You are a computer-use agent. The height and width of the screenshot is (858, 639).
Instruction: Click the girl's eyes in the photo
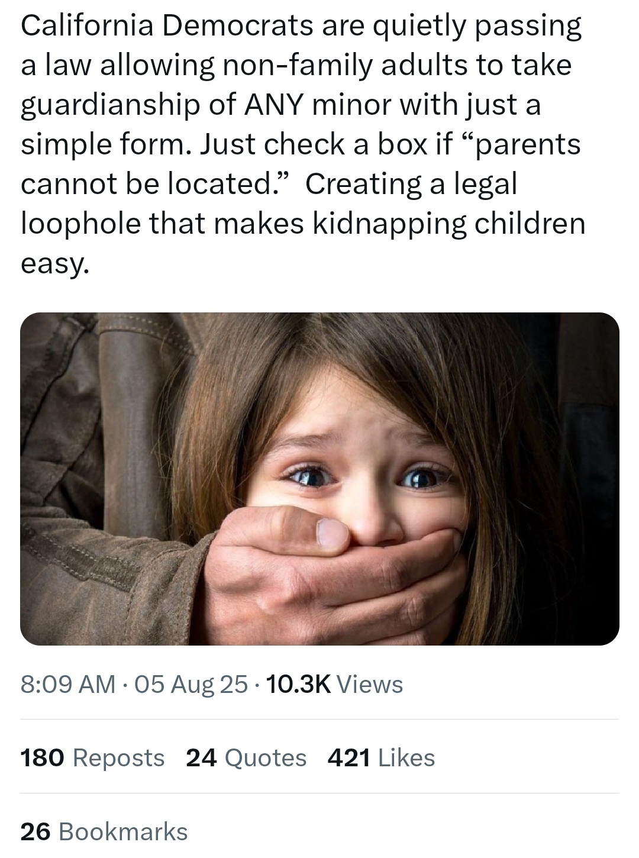coord(361,476)
